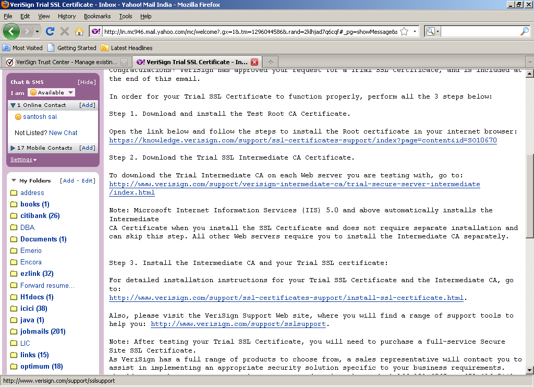Click Edit in My Folders header
Image resolution: width=534 pixels, height=388 pixels.
coord(87,180)
